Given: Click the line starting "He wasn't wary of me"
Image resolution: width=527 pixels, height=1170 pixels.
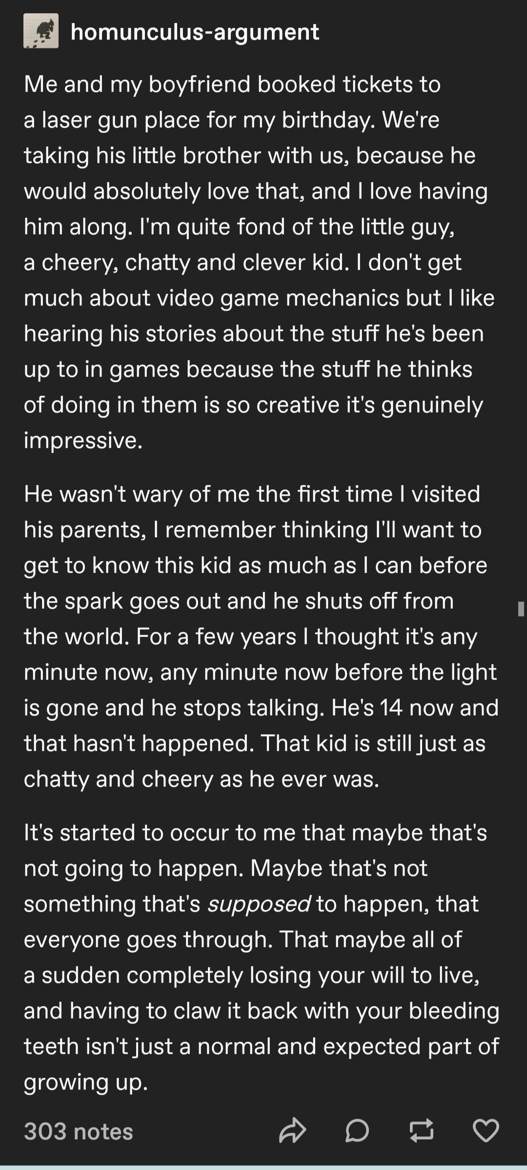Looking at the screenshot, I should click(252, 494).
